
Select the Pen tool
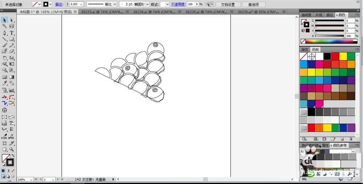click(4, 33)
